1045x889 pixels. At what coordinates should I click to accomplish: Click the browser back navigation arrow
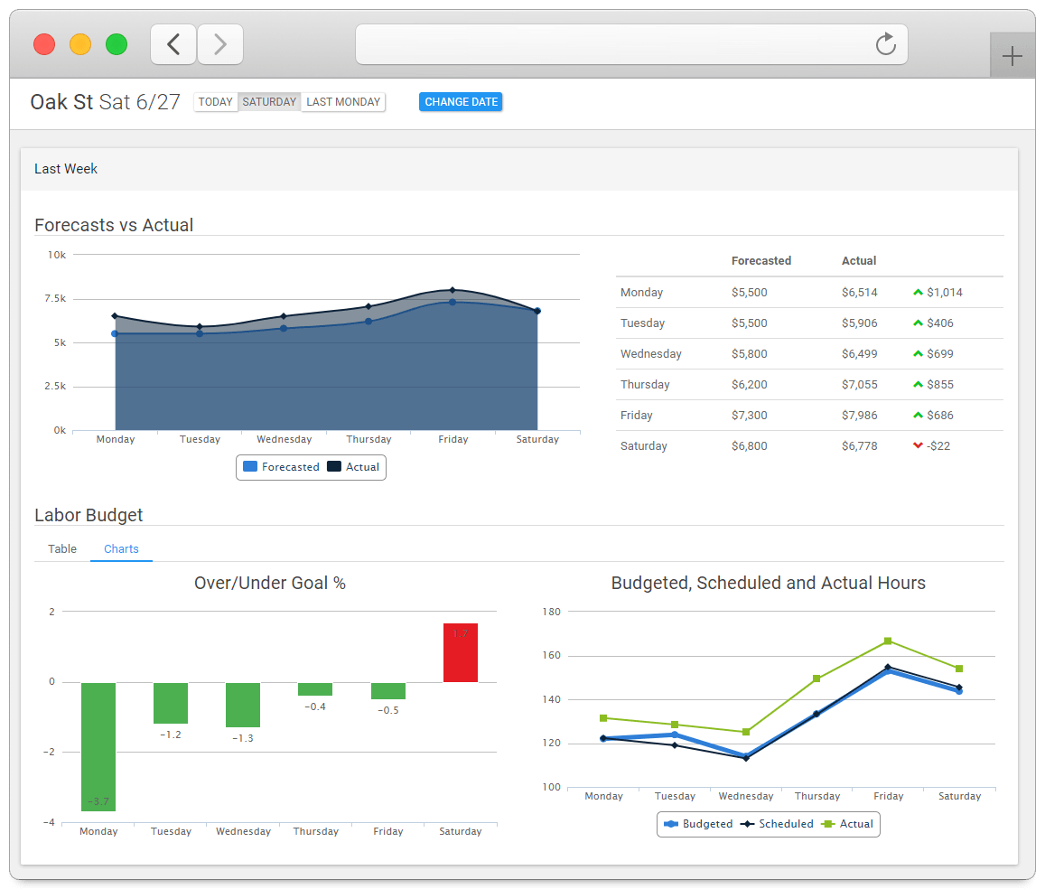pyautogui.click(x=173, y=43)
